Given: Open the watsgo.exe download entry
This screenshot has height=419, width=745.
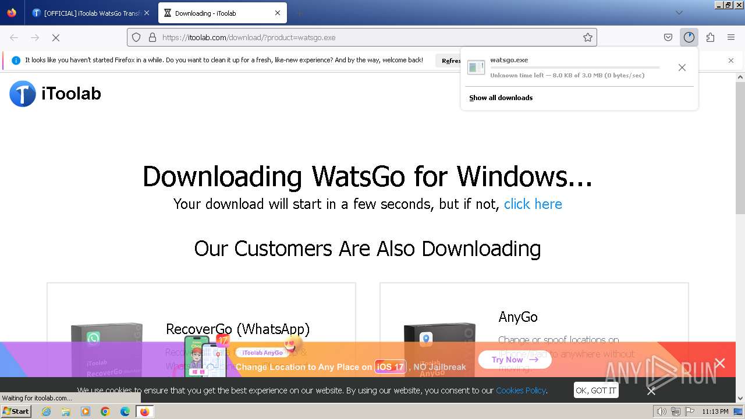Looking at the screenshot, I should tap(567, 68).
